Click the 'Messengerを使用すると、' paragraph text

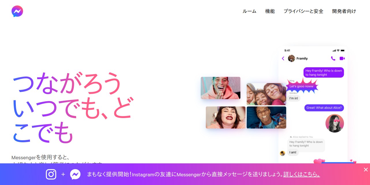tap(41, 157)
